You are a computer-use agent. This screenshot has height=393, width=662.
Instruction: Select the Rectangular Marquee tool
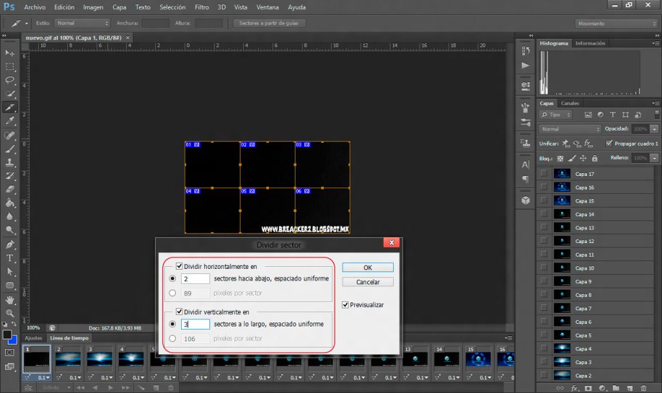[10, 67]
